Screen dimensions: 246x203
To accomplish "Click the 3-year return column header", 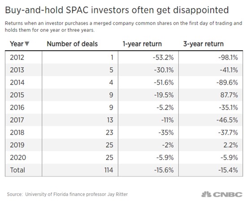I will [203, 44].
